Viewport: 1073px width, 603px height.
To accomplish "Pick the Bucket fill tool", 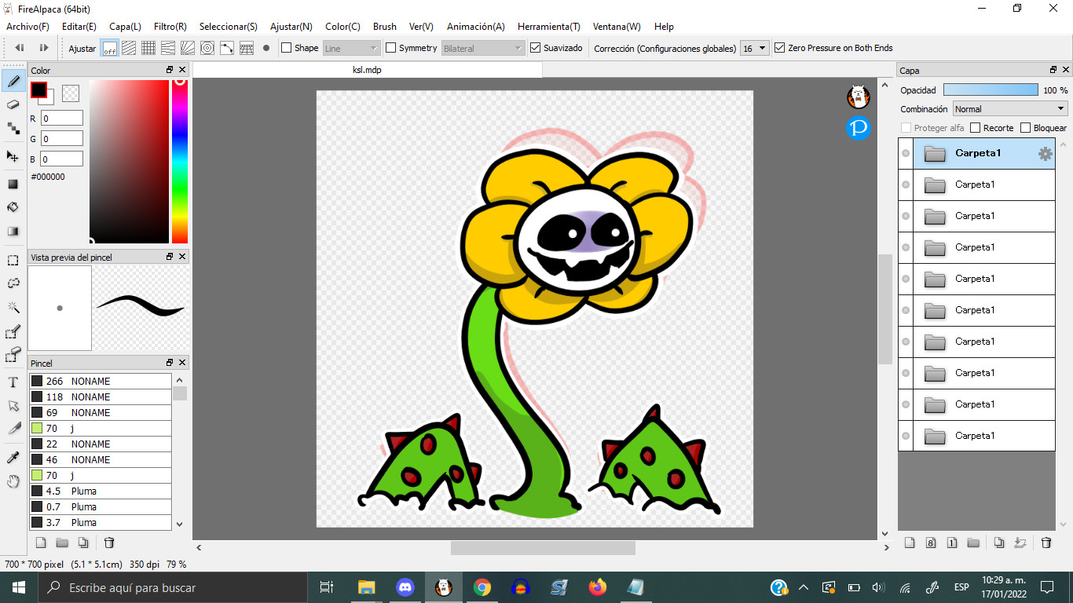I will 13,207.
